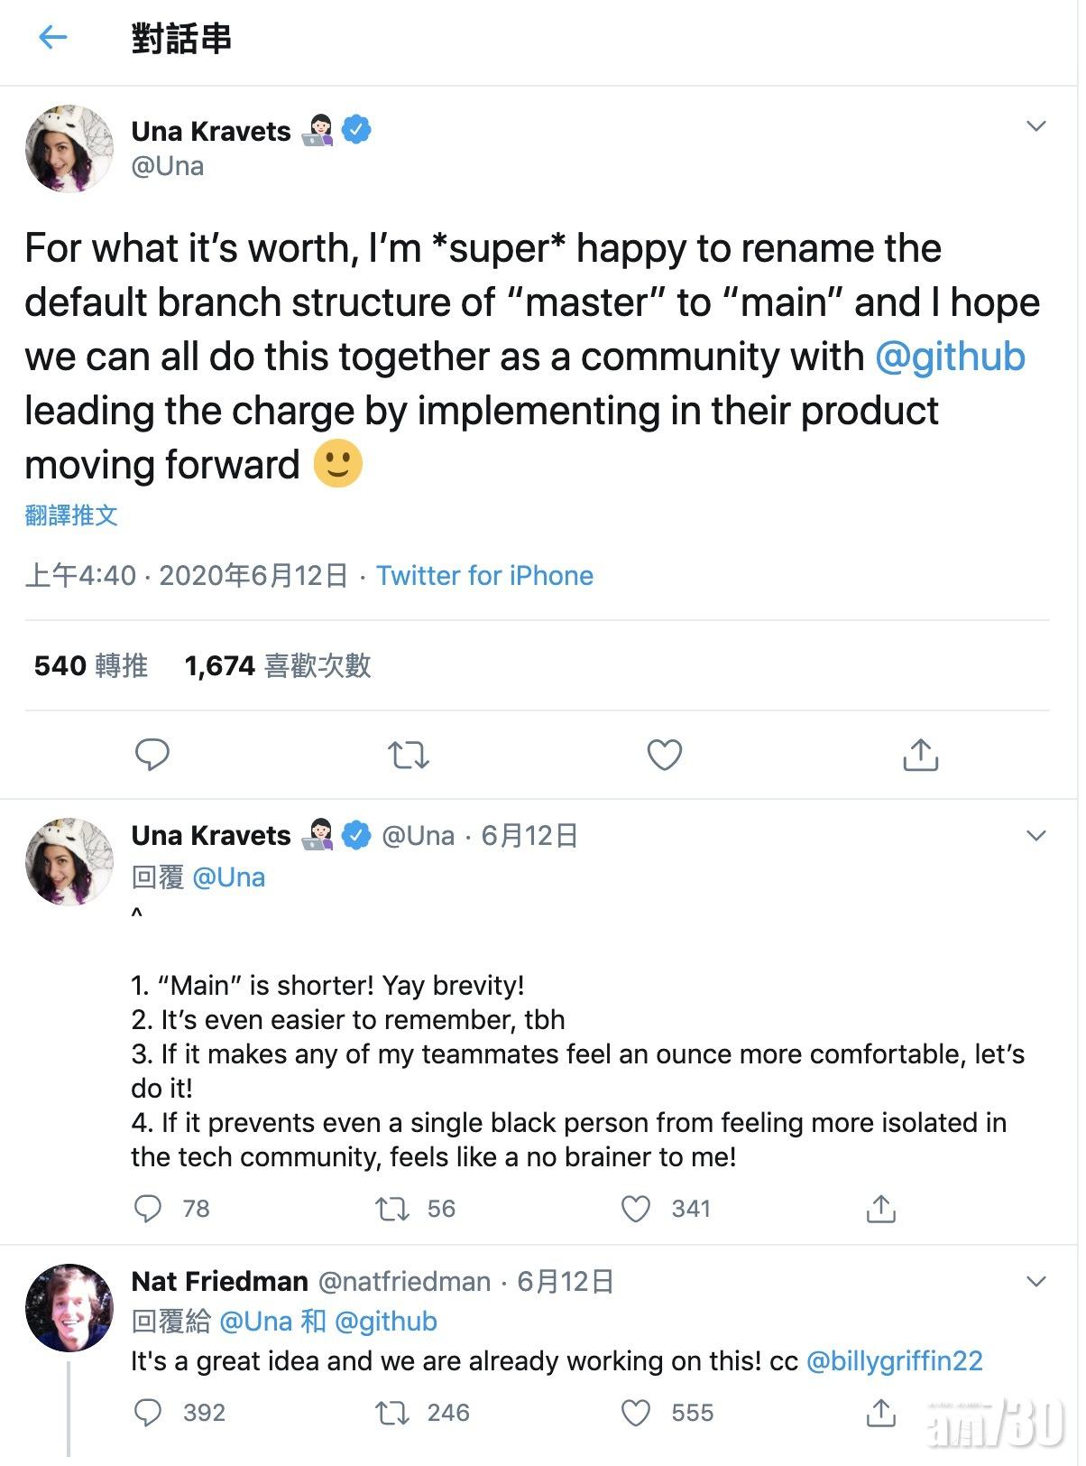Open chevron menu on Nat Friedman's tweet
The image size is (1086, 1466).
[x=1036, y=1282]
